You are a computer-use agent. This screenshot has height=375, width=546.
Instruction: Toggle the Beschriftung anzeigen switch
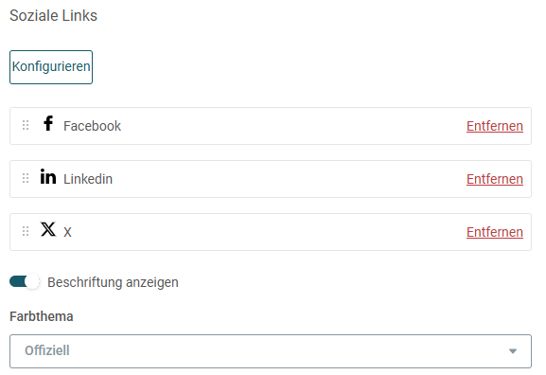click(25, 281)
